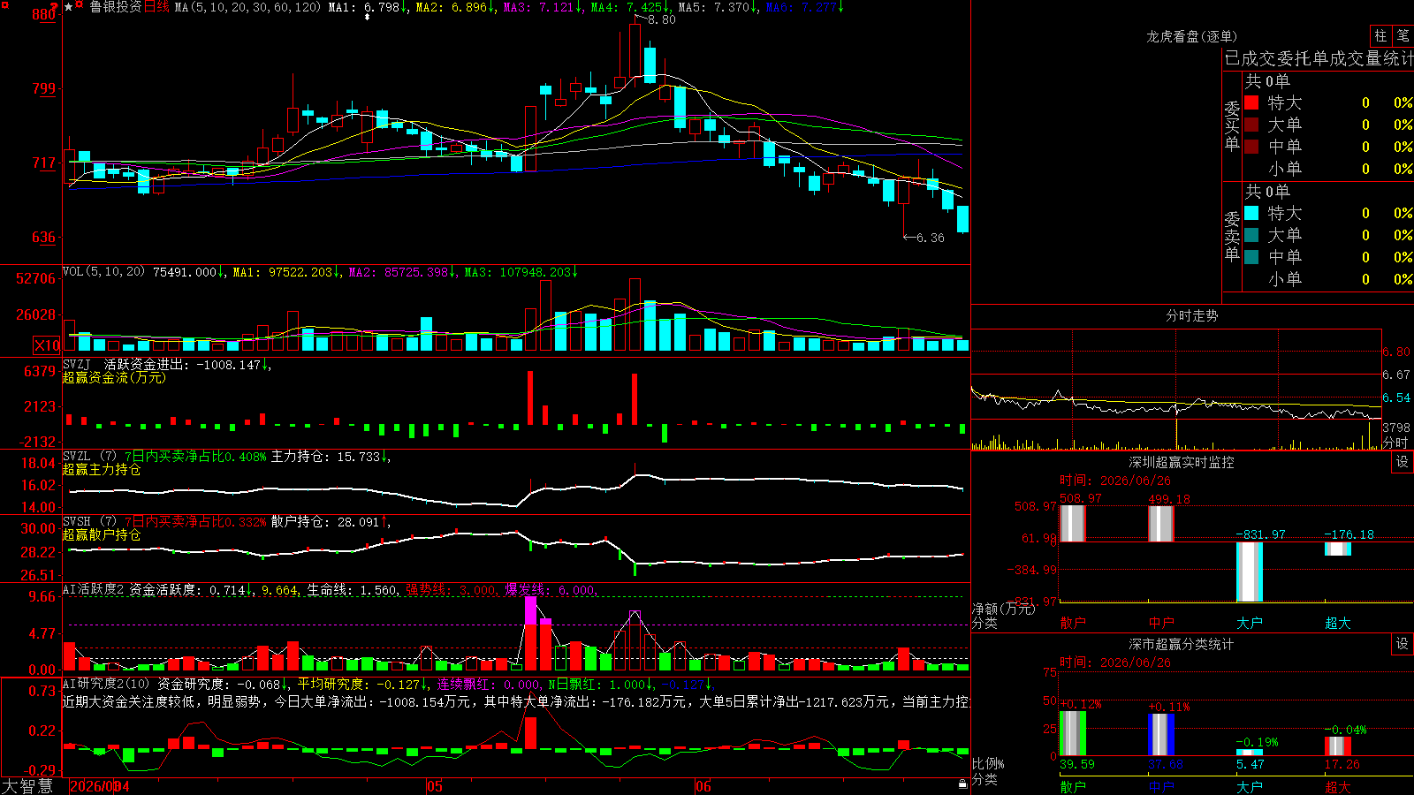Click the 委买单 section label
The image size is (1414, 795).
[1232, 126]
